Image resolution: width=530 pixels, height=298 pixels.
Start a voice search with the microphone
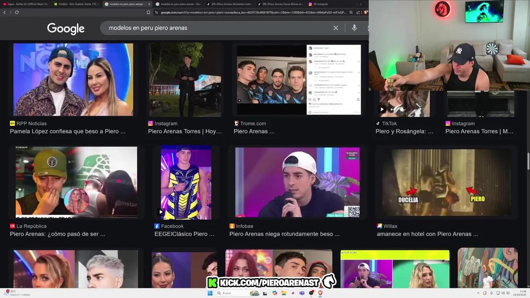(x=354, y=28)
